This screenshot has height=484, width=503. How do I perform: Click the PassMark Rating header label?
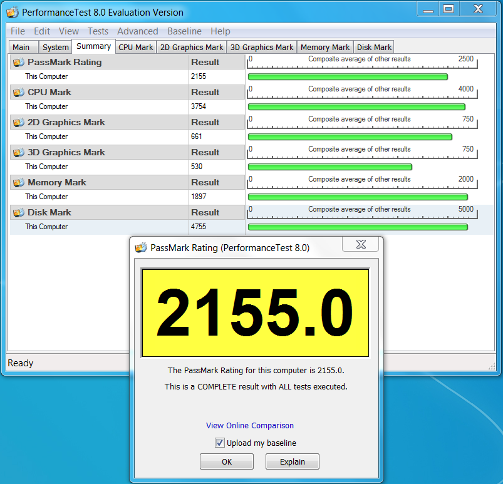(x=65, y=62)
